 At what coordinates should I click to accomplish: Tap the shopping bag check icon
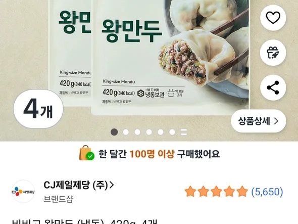(x=87, y=153)
